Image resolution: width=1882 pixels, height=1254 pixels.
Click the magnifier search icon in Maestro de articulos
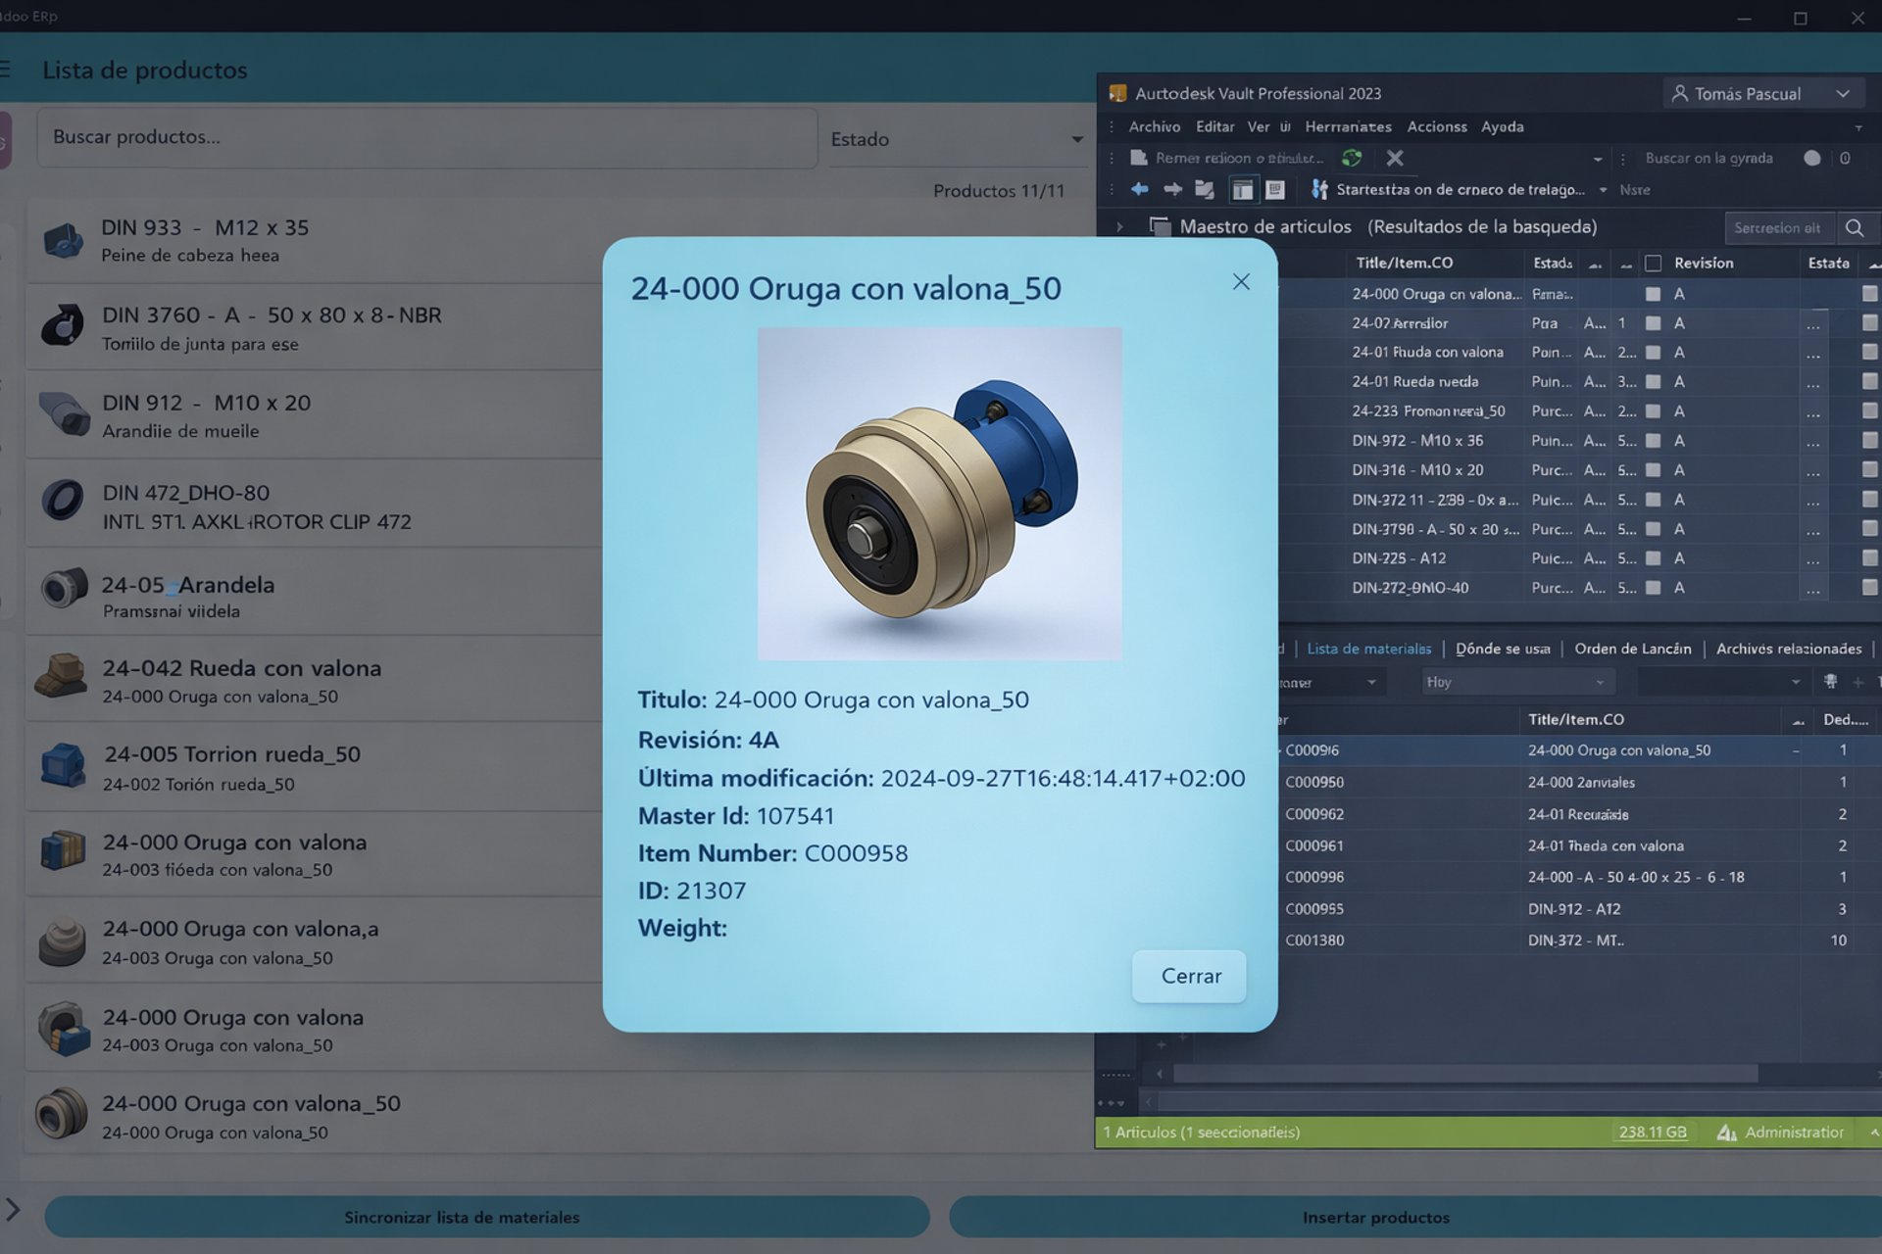[x=1854, y=228]
